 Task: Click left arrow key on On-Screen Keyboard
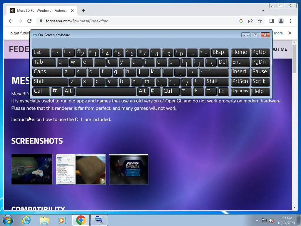click(x=186, y=91)
